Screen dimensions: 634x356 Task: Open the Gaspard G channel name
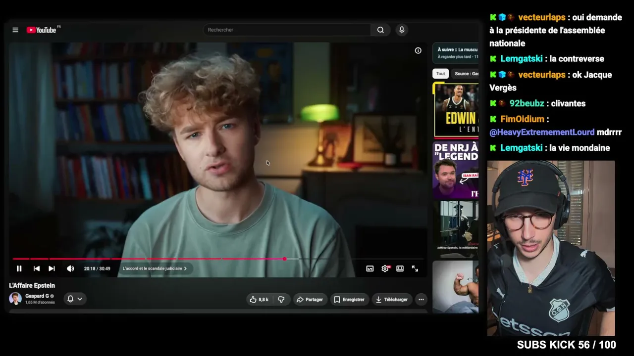tap(37, 296)
